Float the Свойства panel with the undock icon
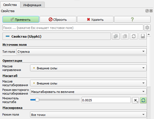Viewport: 154px width, 119px height. 147,11
